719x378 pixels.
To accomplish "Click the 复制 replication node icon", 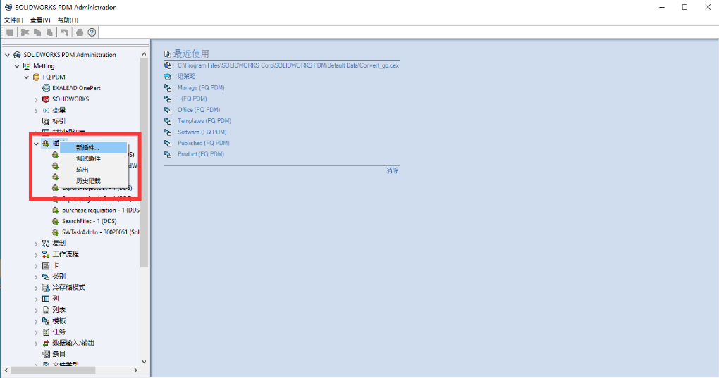I will (x=46, y=244).
